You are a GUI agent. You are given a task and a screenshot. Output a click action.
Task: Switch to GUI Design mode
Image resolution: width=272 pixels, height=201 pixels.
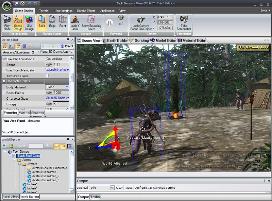tap(29, 23)
